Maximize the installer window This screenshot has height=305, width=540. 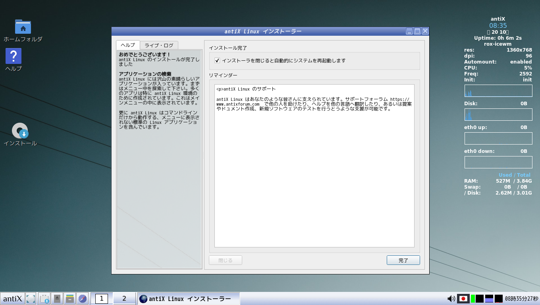tap(417, 31)
